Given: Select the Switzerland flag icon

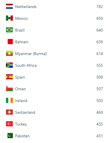Looking at the screenshot, I should pos(9,112).
